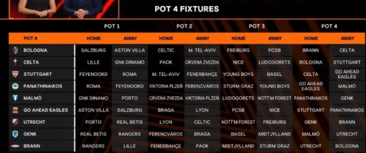Select the POT 3 column heading
The height and width of the screenshot is (153, 366).
coord(257,26)
